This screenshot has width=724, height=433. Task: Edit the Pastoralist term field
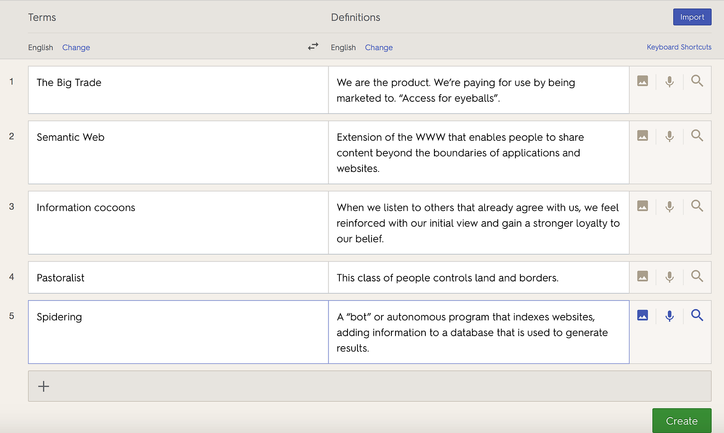[178, 278]
